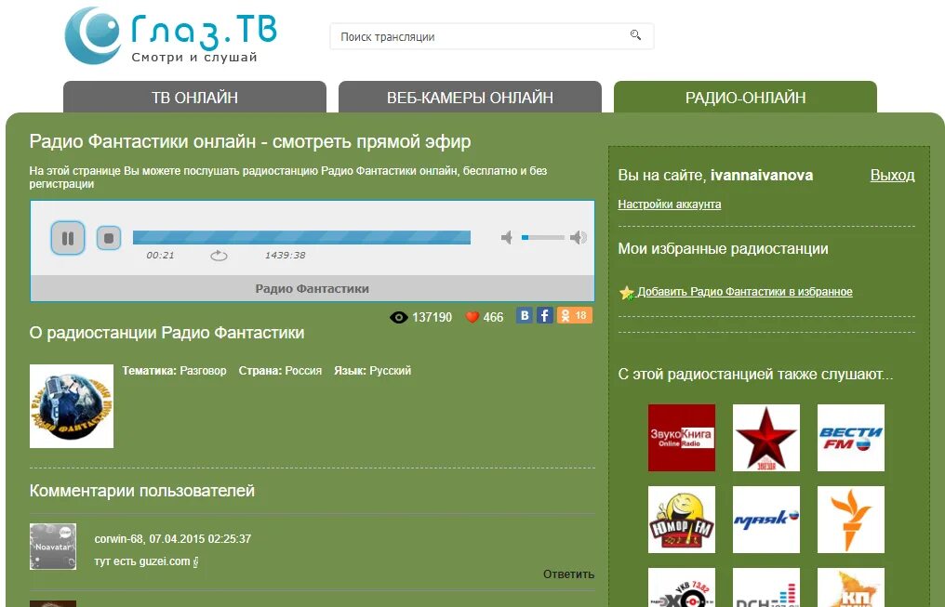Share via the VK icon

525,315
